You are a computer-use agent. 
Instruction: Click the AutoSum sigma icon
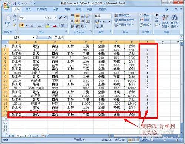pos(157,15)
